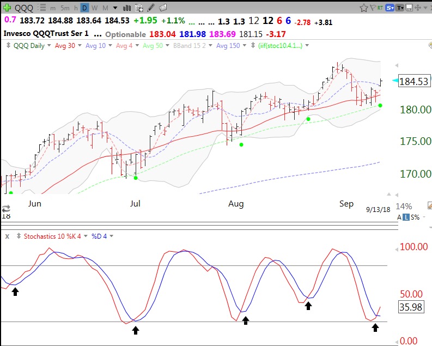432x346 pixels.
Task: Click the Invesco QQQTrust Ser 1 name
Action: click(46, 34)
